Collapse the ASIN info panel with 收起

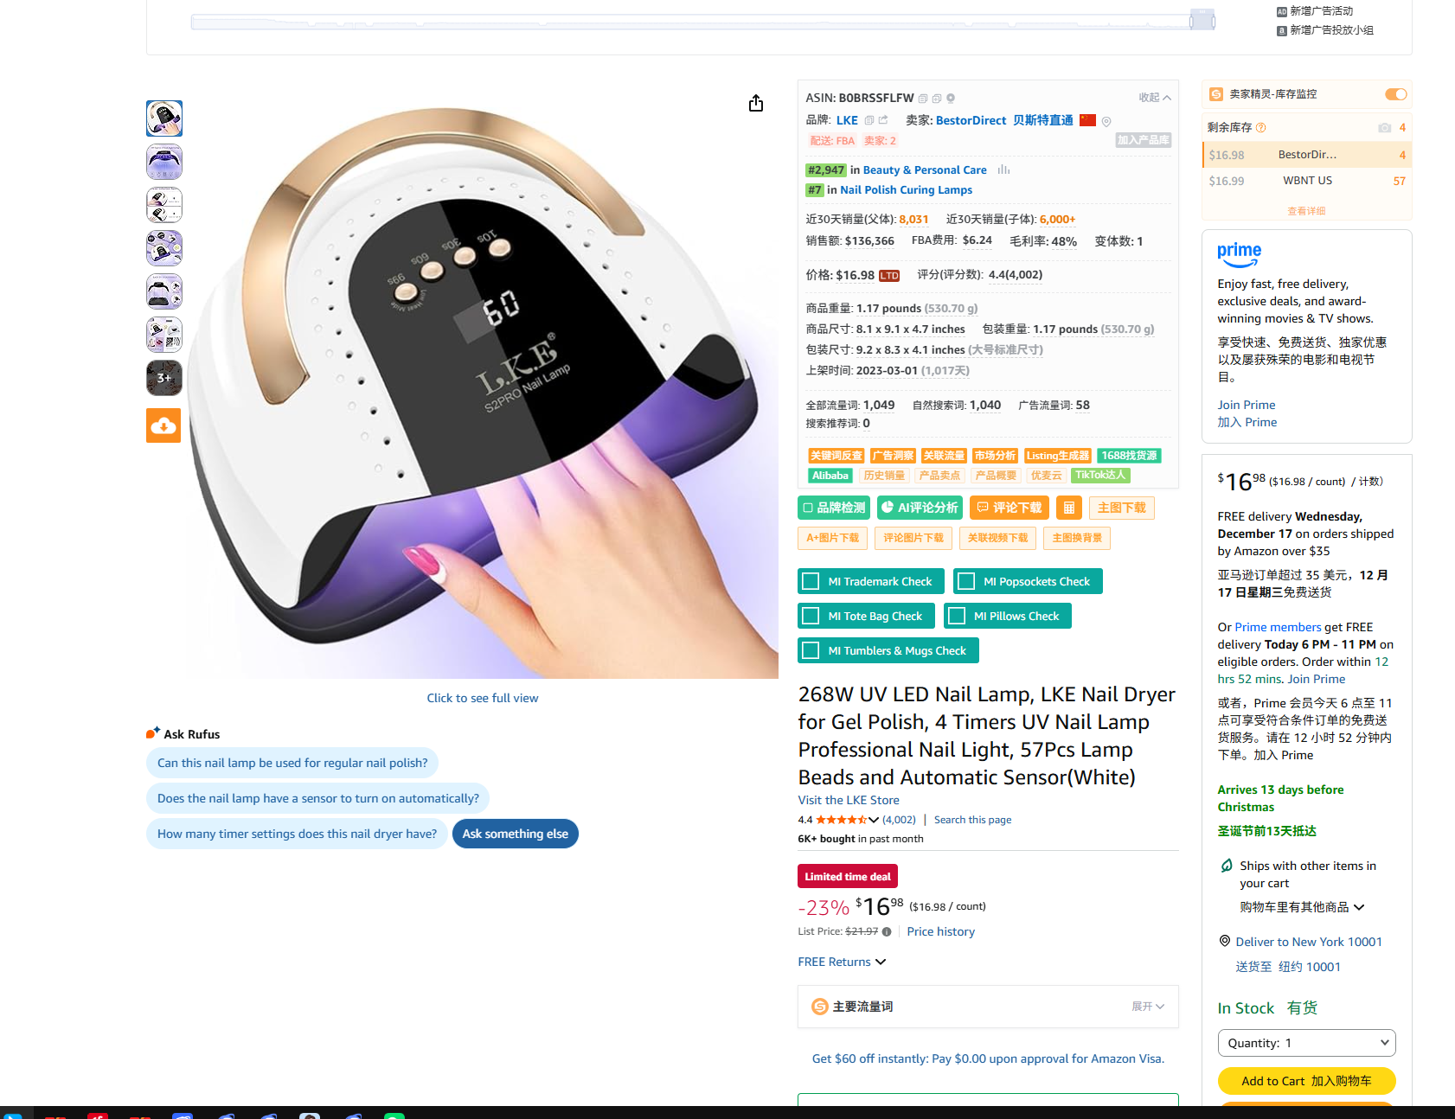[x=1155, y=98]
